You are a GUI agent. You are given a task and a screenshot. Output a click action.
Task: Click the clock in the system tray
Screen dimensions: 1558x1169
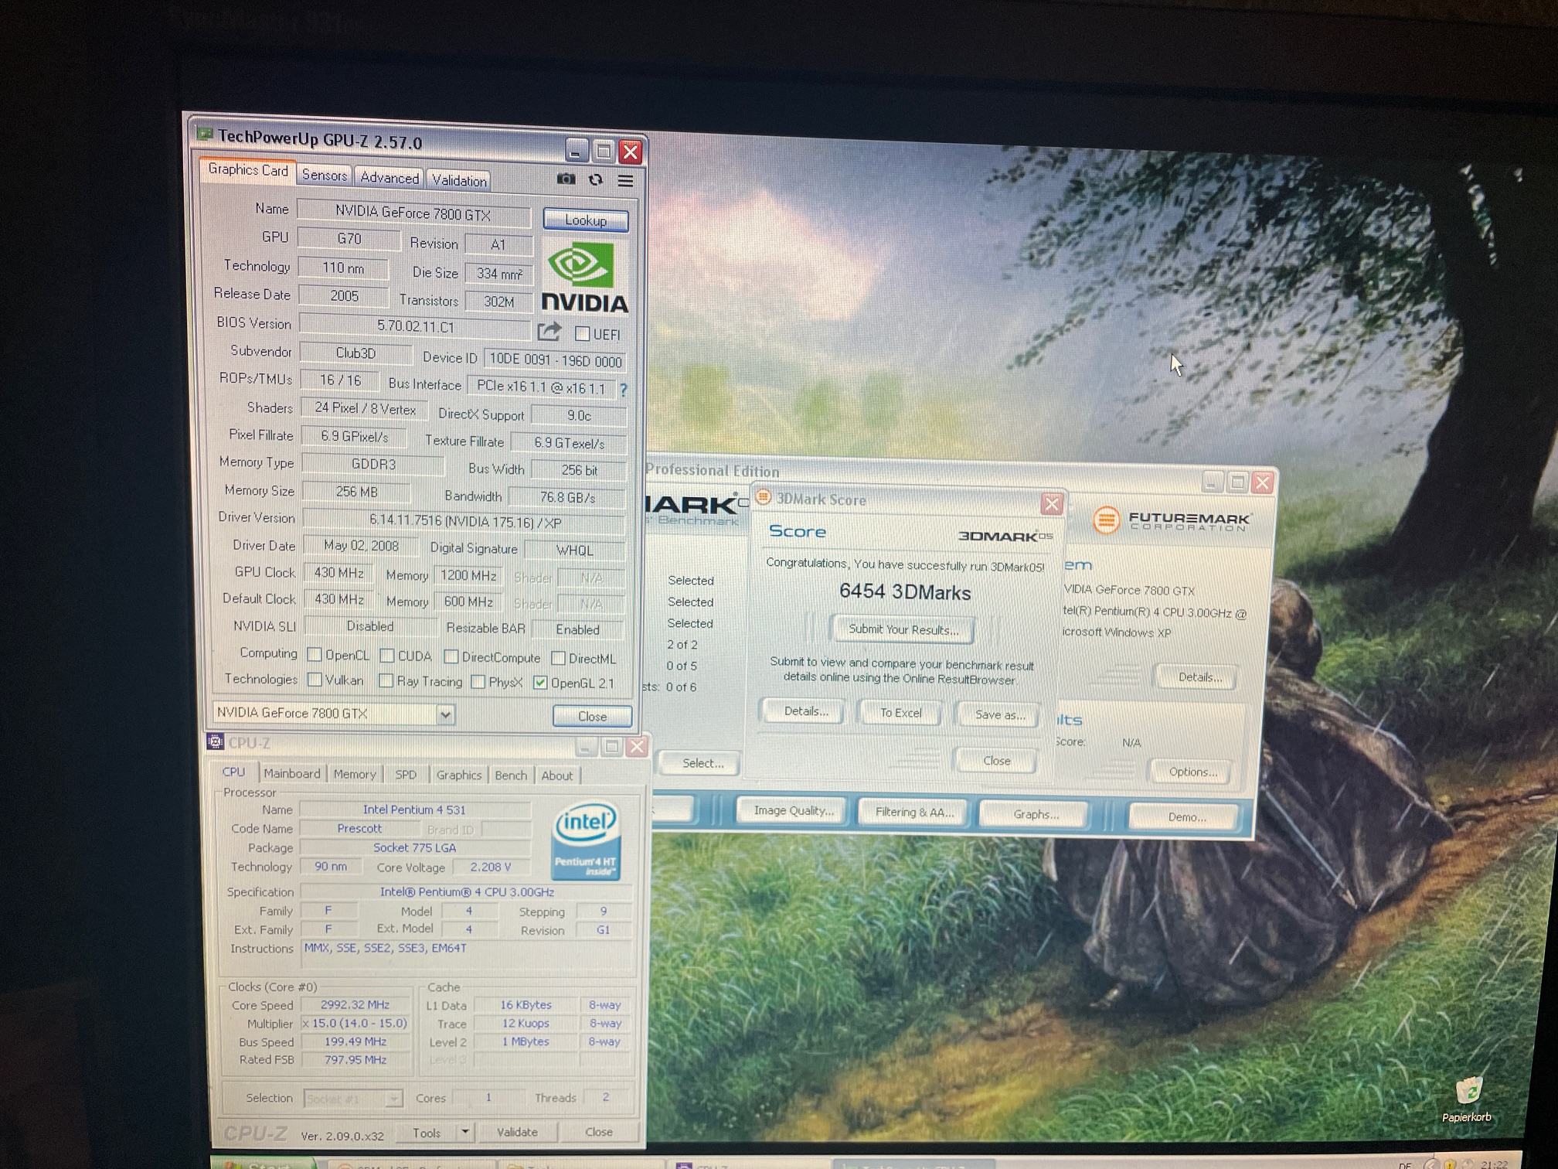[1493, 1164]
